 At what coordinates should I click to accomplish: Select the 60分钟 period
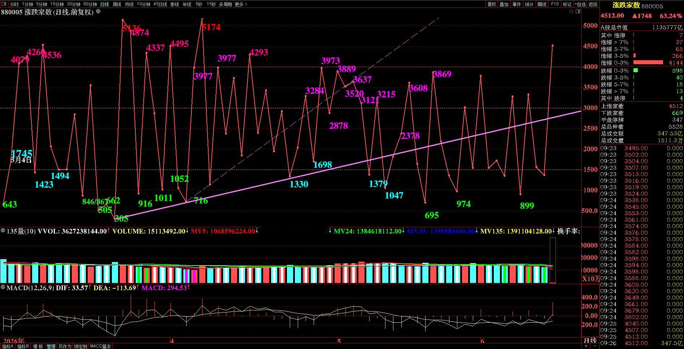[90, 4]
